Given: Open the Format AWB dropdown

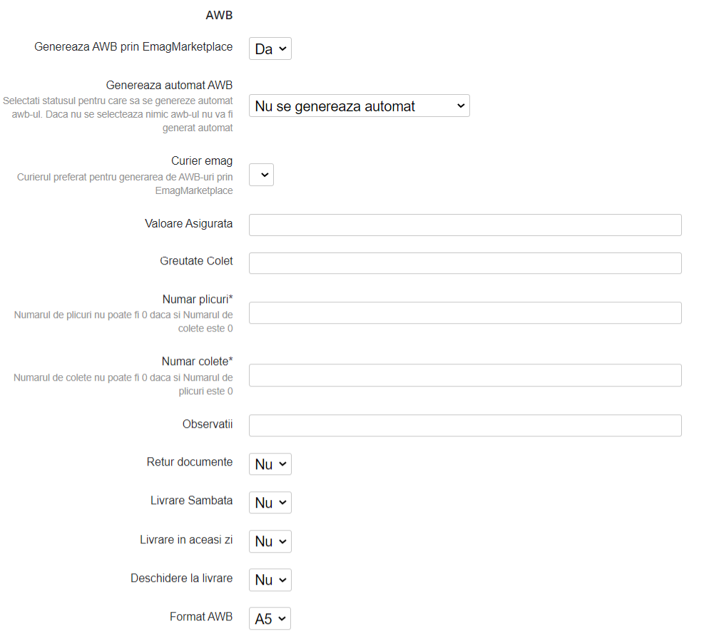Looking at the screenshot, I should click(x=269, y=618).
